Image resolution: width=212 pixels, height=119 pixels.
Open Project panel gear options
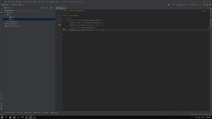point(51,8)
